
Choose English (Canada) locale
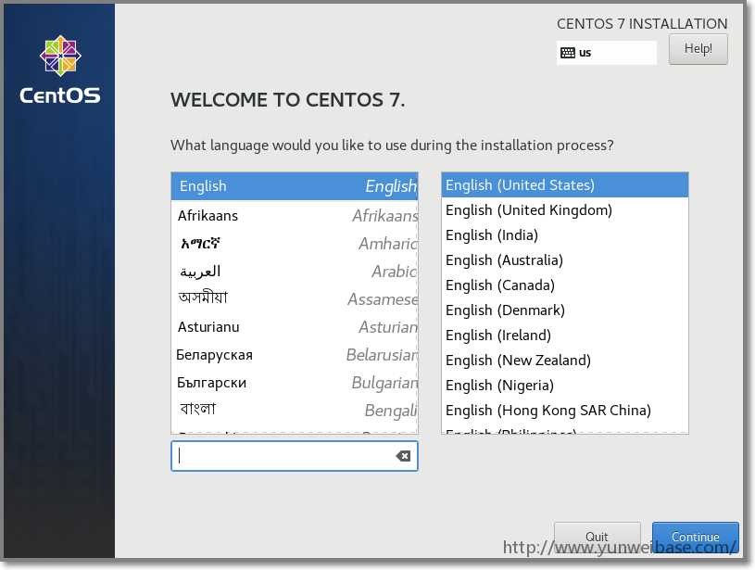565,285
